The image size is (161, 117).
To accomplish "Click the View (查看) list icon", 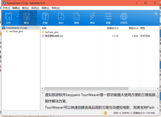I will coord(108,16).
